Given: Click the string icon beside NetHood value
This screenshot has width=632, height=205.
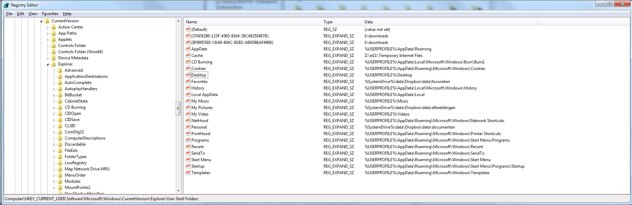Looking at the screenshot, I should 188,120.
